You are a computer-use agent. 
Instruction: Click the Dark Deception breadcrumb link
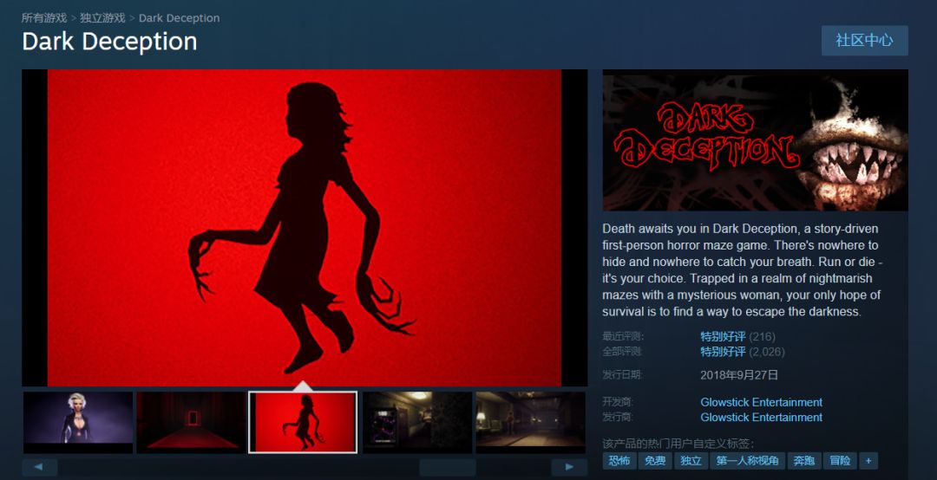(180, 18)
